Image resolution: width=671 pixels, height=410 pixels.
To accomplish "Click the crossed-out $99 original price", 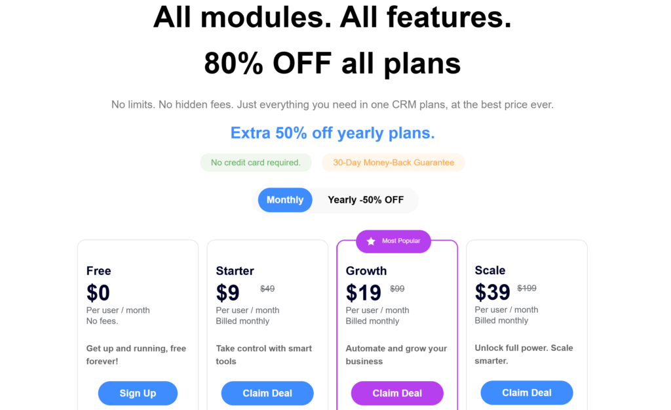I will tap(397, 289).
